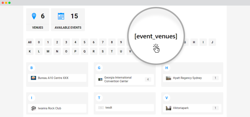Select the All letter filter
250x117 pixels.
click(x=30, y=42)
